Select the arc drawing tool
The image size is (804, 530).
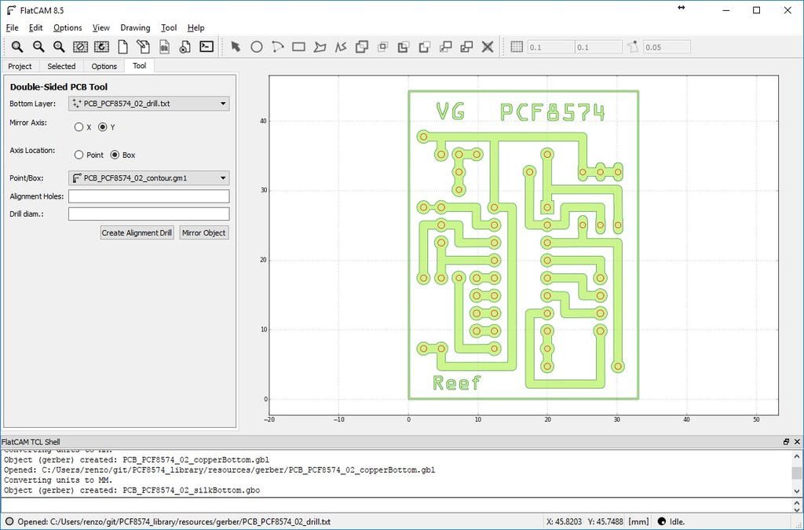pyautogui.click(x=277, y=47)
